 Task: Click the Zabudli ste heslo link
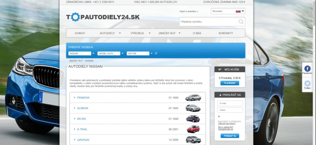[227, 124]
